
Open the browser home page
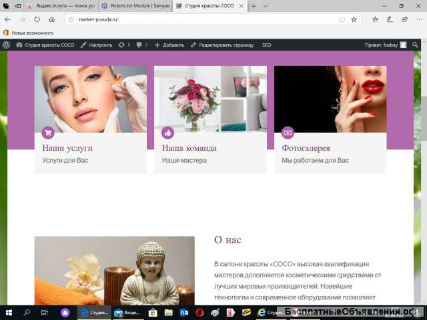(52, 19)
